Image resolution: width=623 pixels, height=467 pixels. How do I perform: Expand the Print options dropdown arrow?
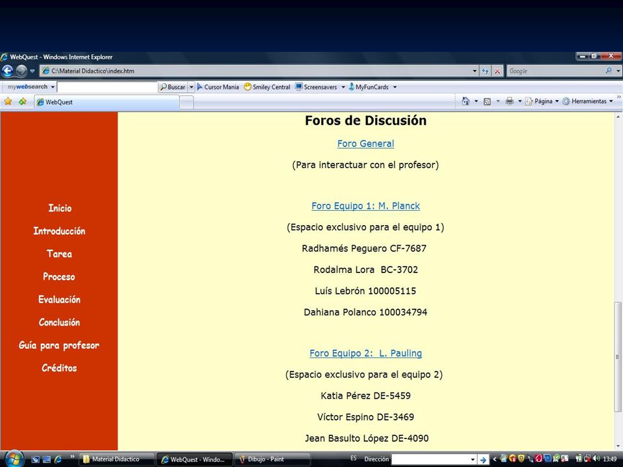tap(520, 102)
